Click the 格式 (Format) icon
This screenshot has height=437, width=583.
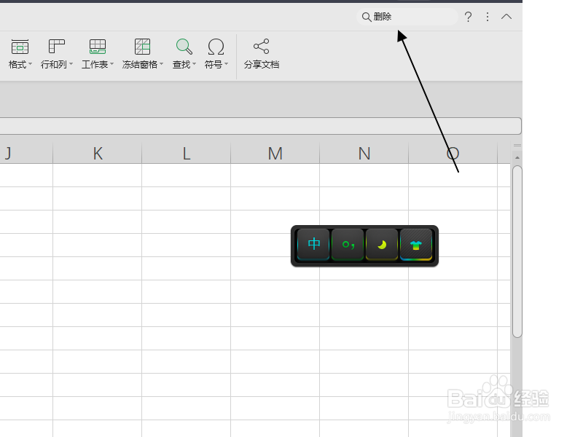point(20,47)
